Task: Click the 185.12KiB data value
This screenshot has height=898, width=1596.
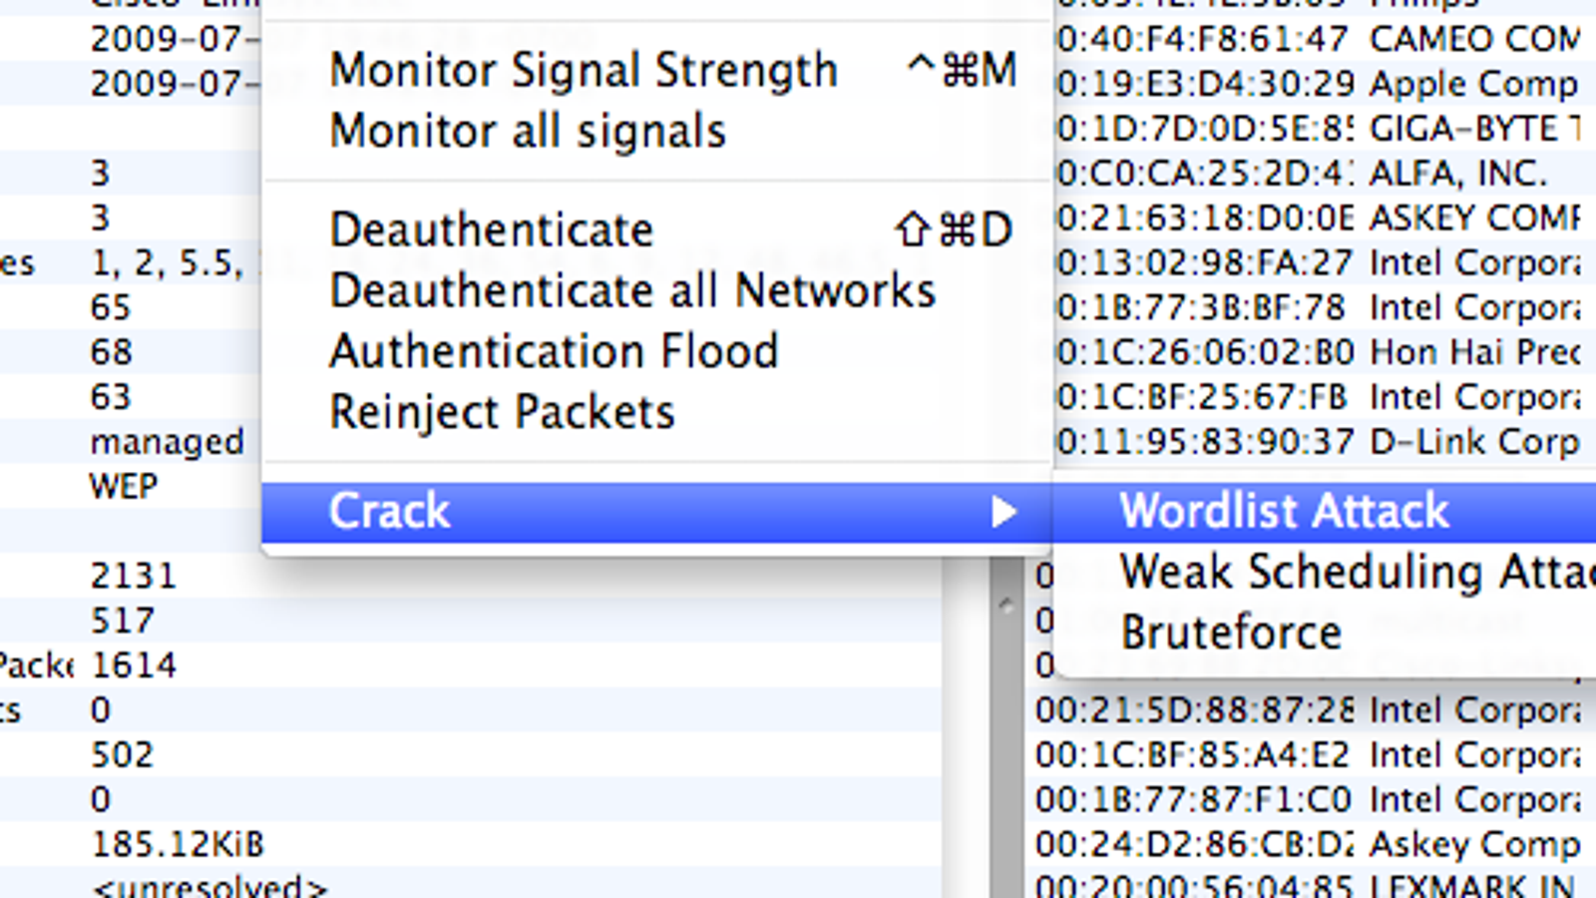Action: 178,844
